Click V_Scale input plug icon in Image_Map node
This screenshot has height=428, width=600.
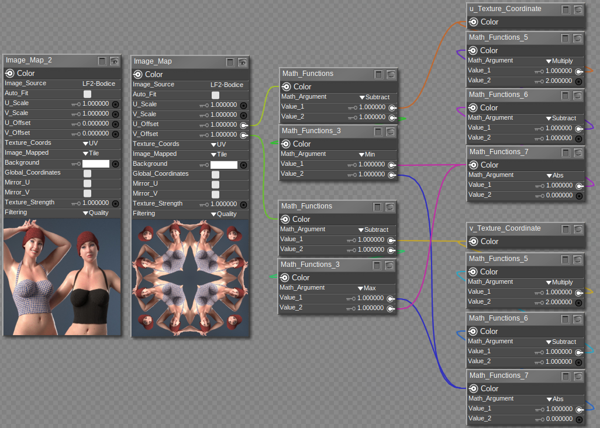tap(243, 115)
